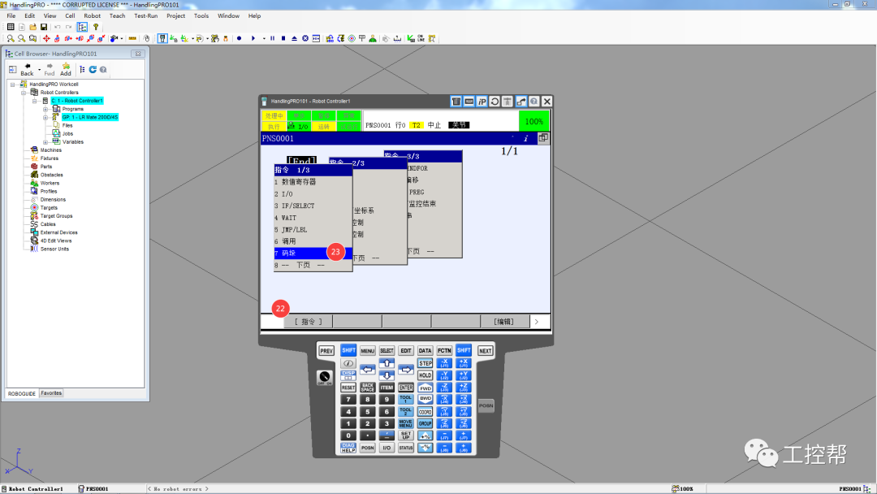This screenshot has height=494, width=877.
Task: Click the ON LINE toolbar icon
Action: [x=421, y=39]
